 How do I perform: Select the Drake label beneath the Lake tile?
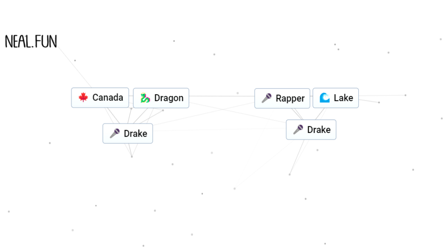[319, 130]
